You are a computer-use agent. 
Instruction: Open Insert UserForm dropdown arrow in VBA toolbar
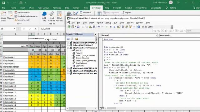75,27
